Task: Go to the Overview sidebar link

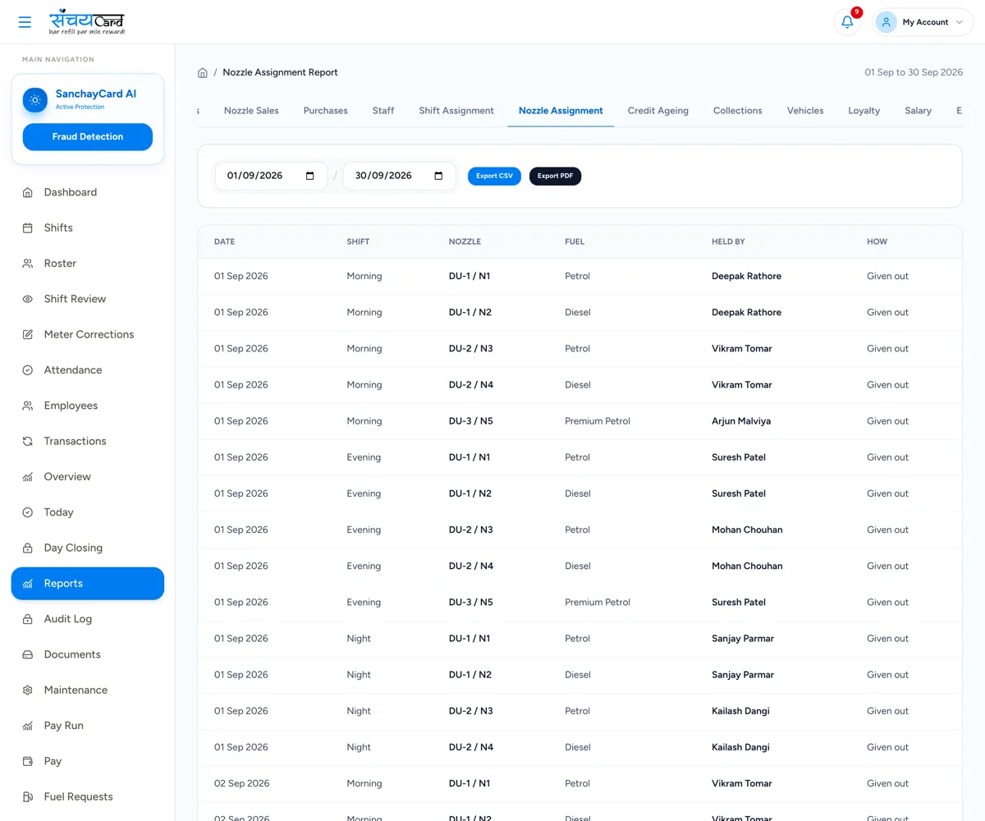Action: pos(88,477)
